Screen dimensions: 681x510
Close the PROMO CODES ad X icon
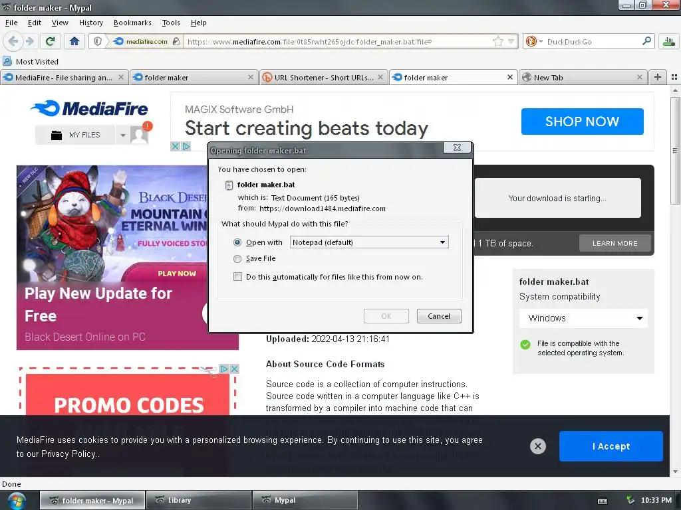point(235,369)
